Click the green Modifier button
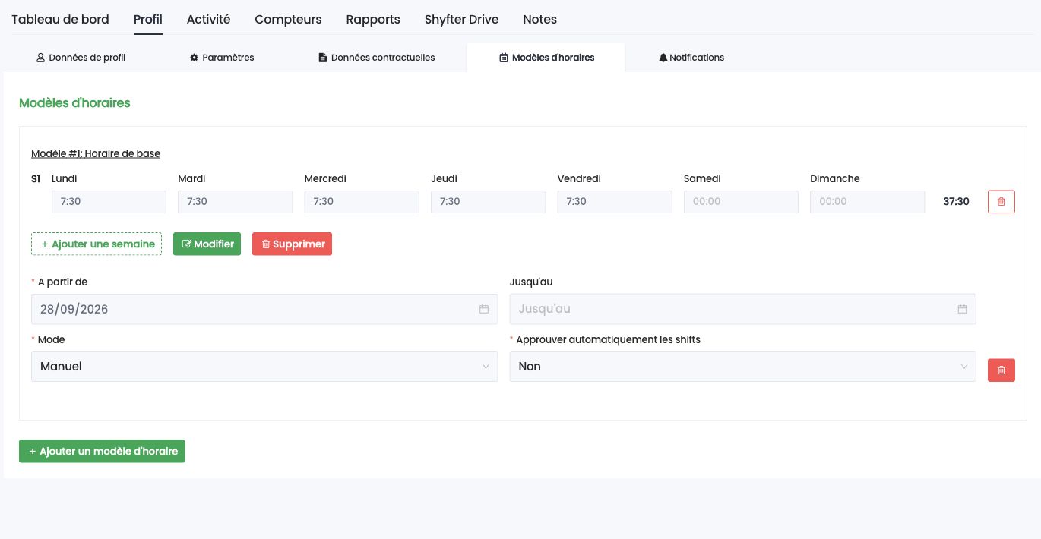The height and width of the screenshot is (539, 1041). 207,244
